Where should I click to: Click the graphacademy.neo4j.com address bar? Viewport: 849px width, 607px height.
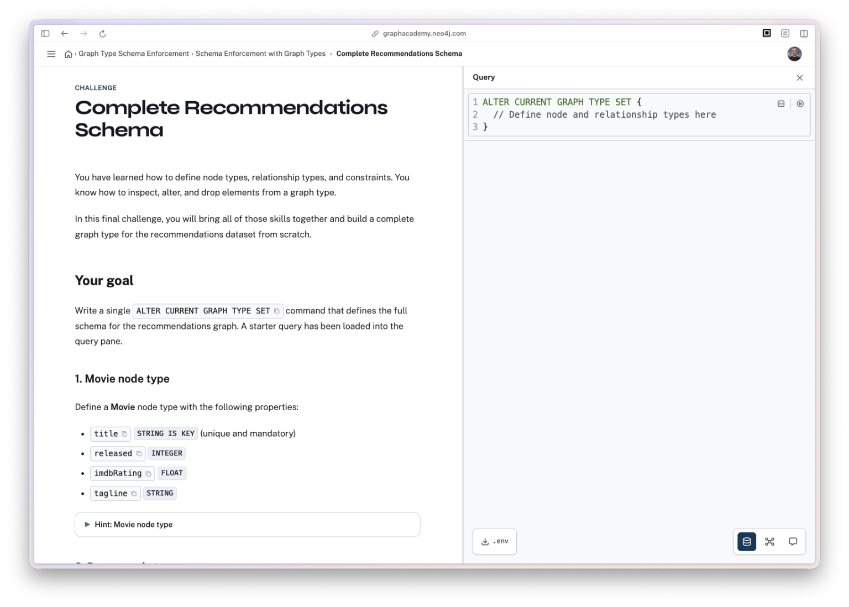tap(424, 34)
